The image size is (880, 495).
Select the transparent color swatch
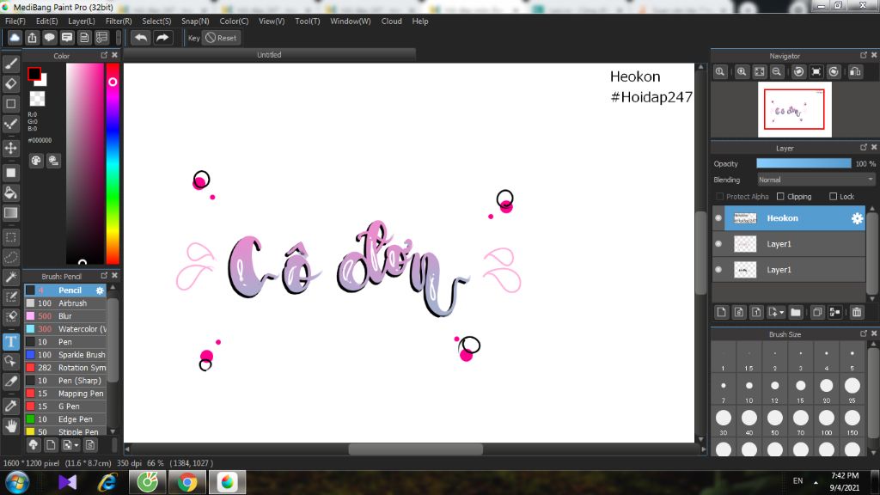[x=37, y=99]
